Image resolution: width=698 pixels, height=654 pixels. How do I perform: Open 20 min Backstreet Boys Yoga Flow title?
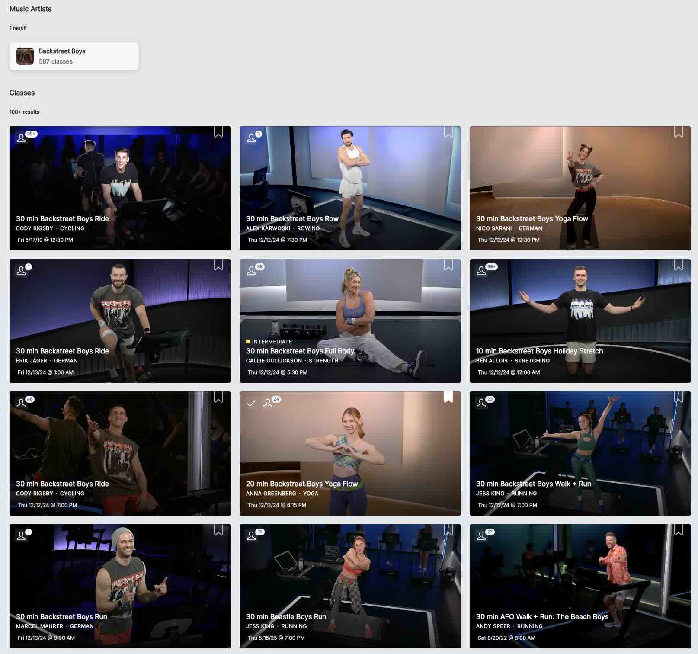(302, 484)
